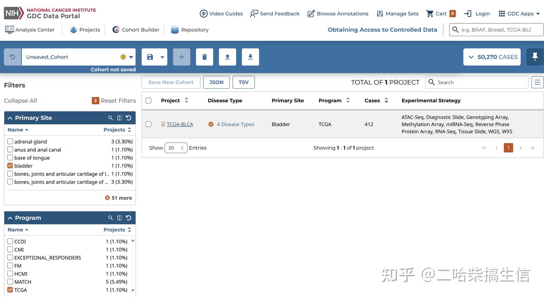Click the import cohort upload icon
Viewport: 544px width, 297px height.
227,57
